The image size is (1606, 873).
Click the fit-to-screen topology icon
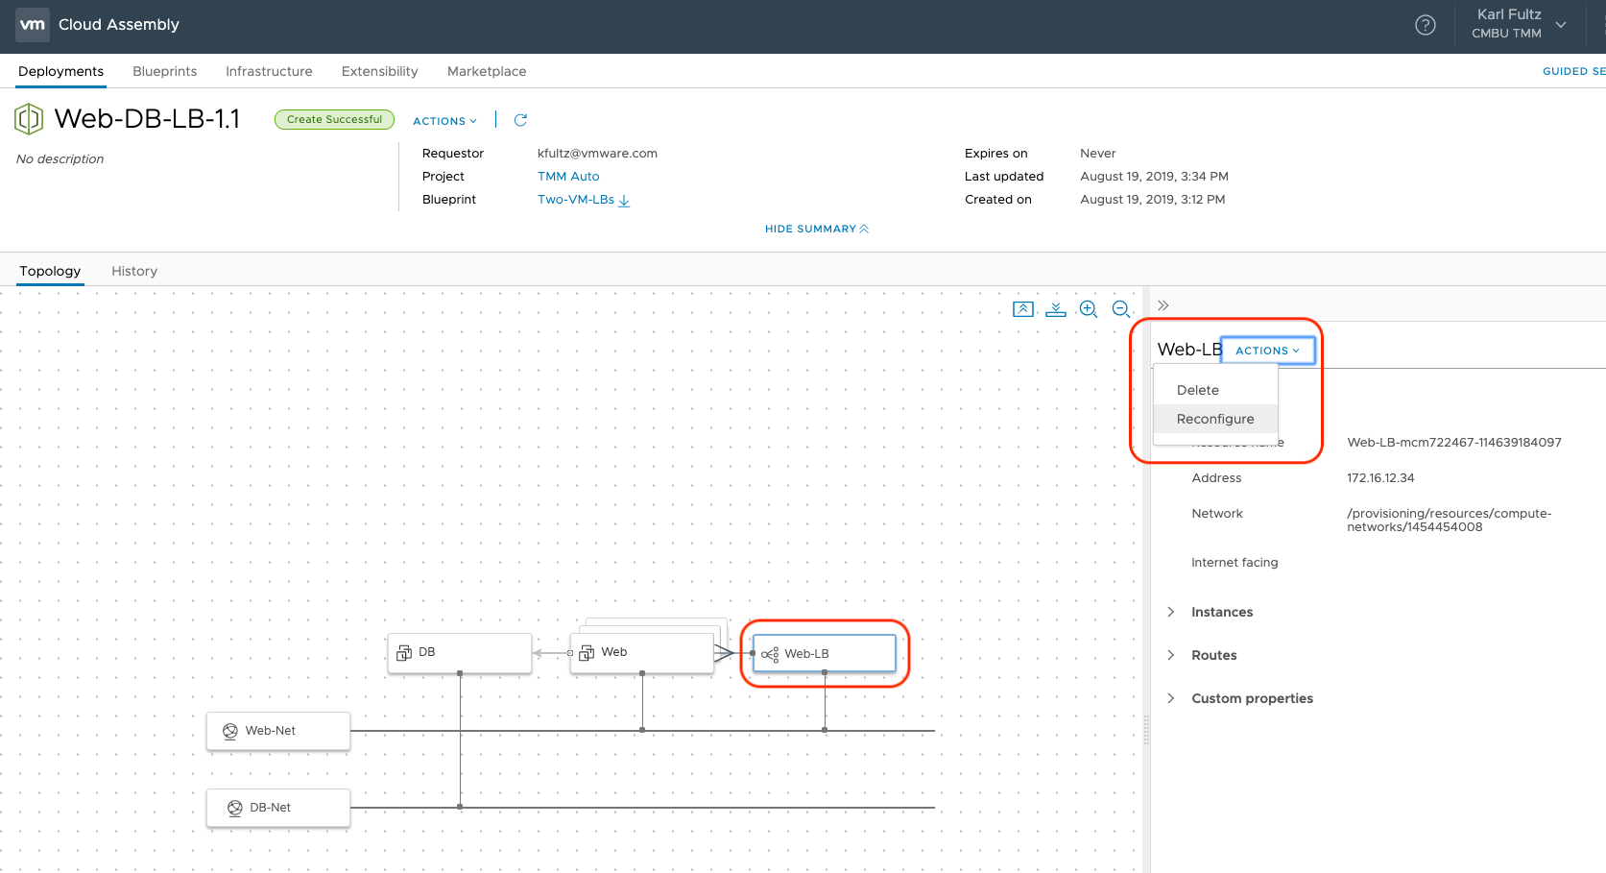click(x=1023, y=309)
